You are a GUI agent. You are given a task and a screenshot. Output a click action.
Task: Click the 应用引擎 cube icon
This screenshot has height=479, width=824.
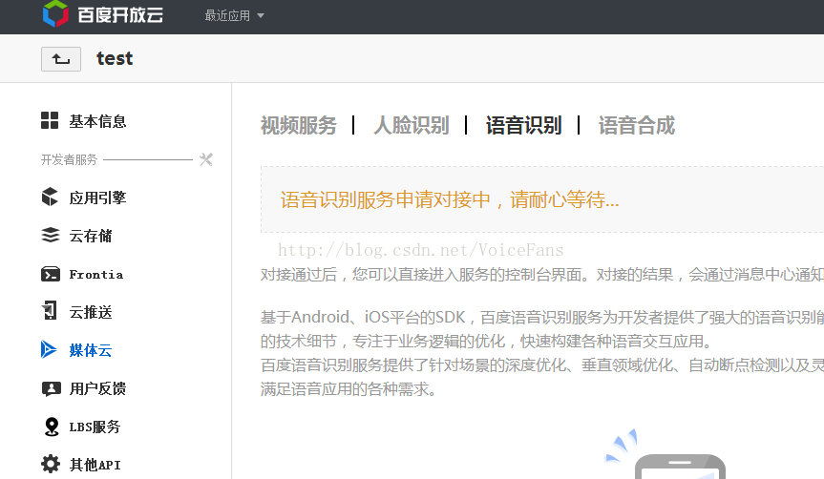pyautogui.click(x=50, y=197)
